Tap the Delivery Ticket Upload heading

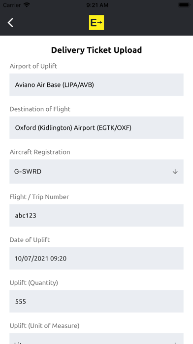pos(96,50)
